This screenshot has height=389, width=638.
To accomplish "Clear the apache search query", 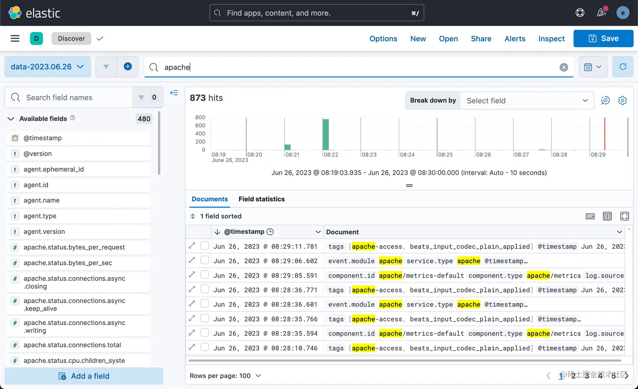I will [x=564, y=67].
